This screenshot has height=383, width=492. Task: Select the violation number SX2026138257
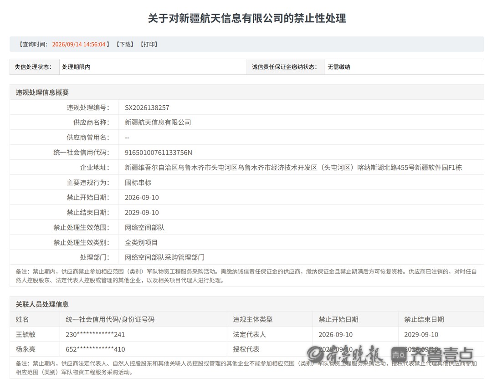point(147,107)
